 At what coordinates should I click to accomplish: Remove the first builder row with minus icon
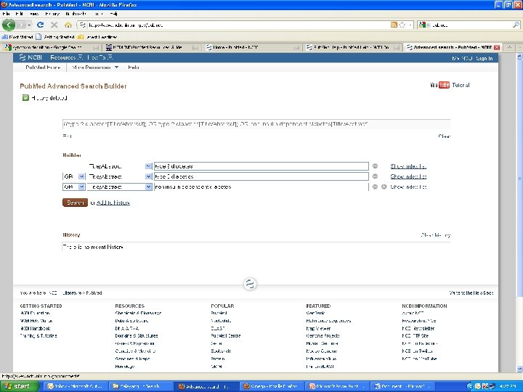click(375, 166)
